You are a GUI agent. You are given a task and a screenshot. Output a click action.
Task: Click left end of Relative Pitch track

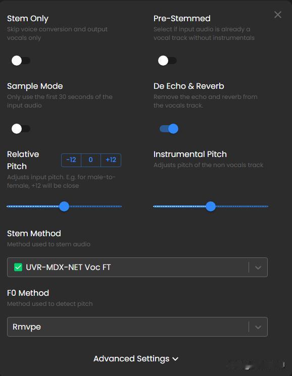[x=8, y=206]
